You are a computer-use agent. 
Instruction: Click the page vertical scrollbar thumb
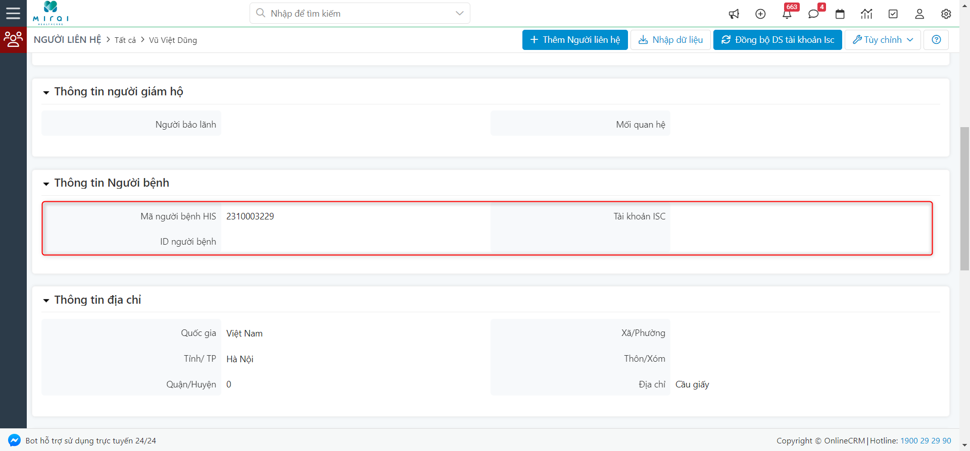pyautogui.click(x=964, y=199)
